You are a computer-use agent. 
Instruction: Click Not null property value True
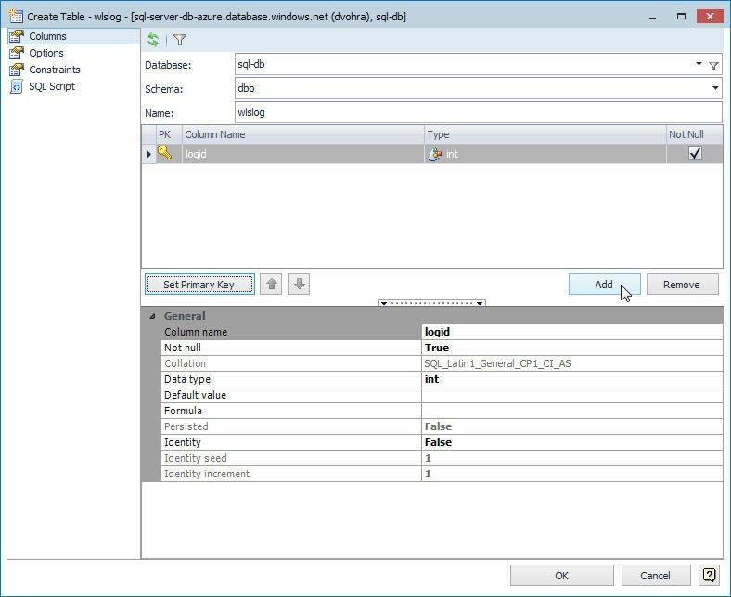[572, 348]
